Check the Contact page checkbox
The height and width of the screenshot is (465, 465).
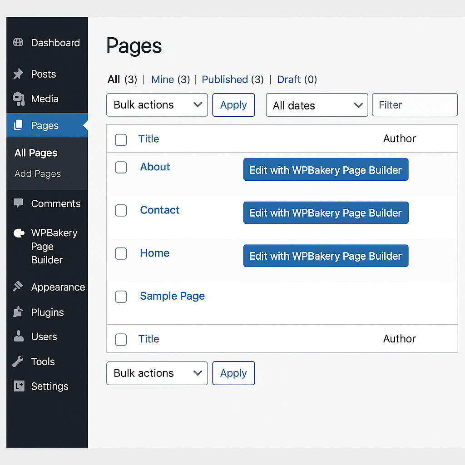(121, 211)
